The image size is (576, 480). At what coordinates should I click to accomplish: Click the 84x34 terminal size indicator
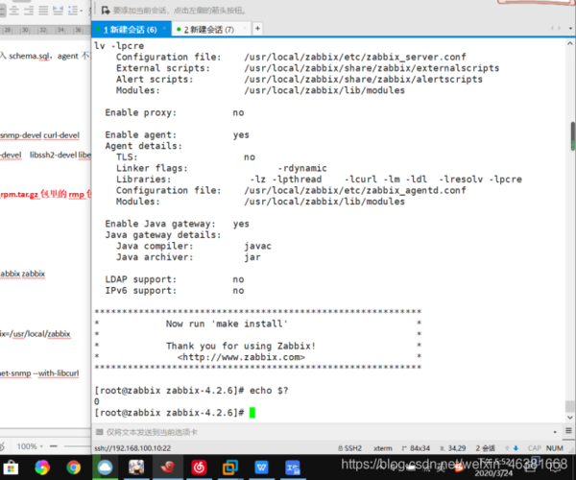pos(416,448)
